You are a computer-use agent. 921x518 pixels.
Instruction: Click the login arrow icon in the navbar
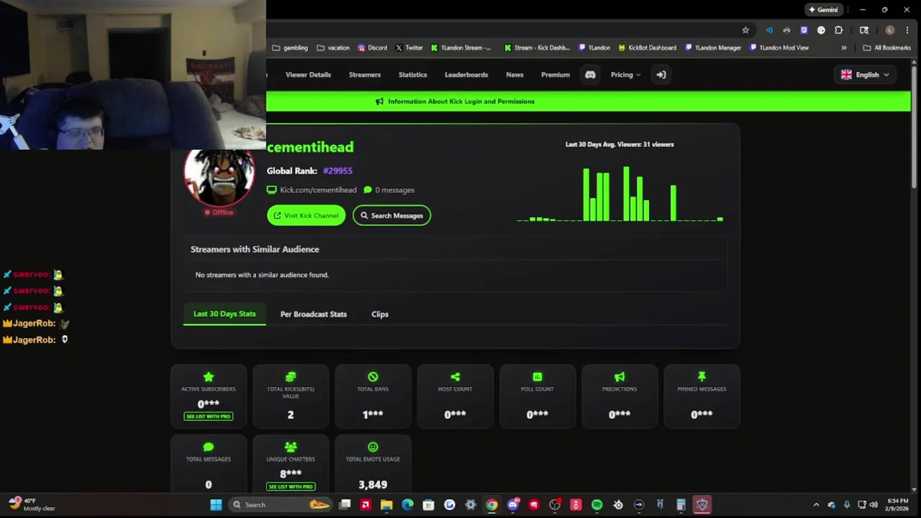pyautogui.click(x=661, y=75)
